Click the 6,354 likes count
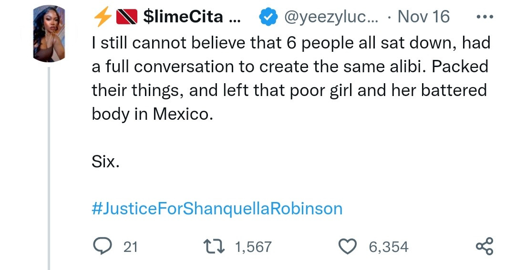 click(388, 247)
